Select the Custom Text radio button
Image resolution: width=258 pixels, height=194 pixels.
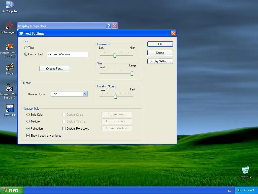point(26,54)
